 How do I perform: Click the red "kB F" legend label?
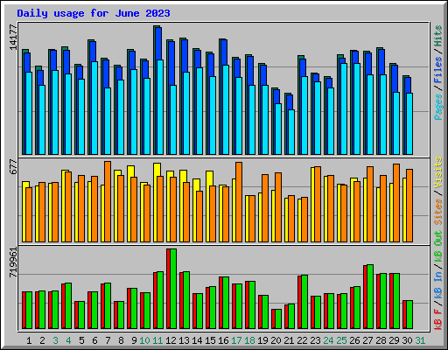click(438, 319)
